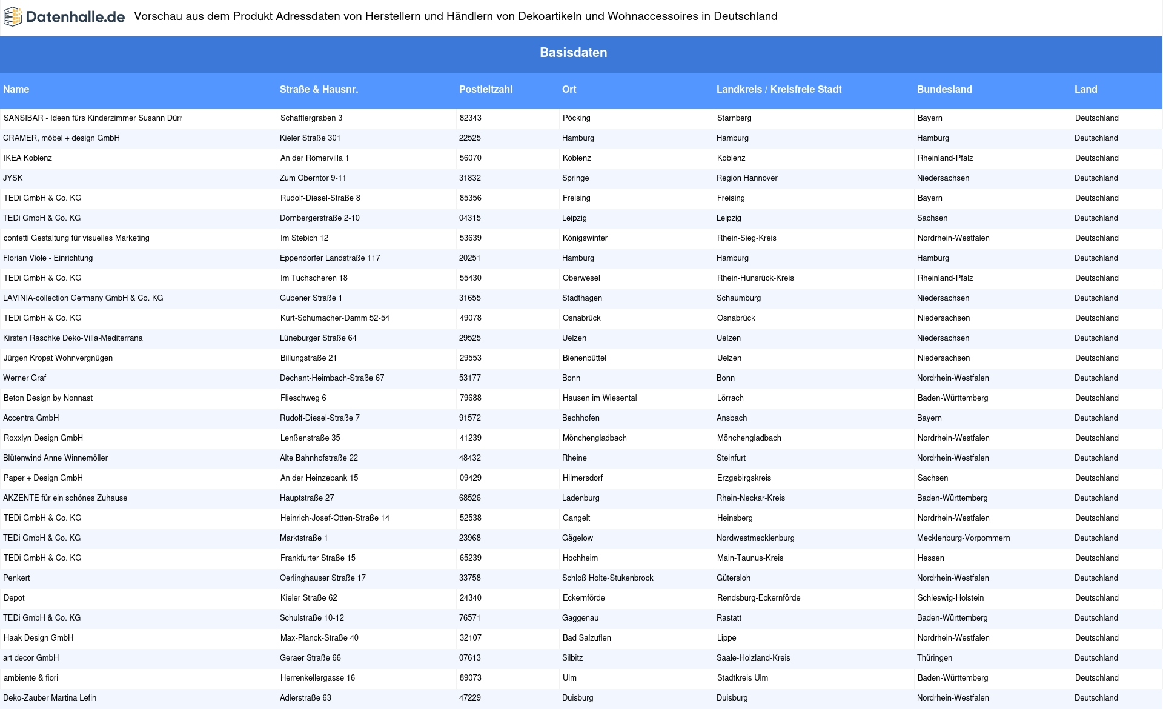Click the district Nordwestmecklenburg
This screenshot has width=1163, height=709.
pos(755,538)
